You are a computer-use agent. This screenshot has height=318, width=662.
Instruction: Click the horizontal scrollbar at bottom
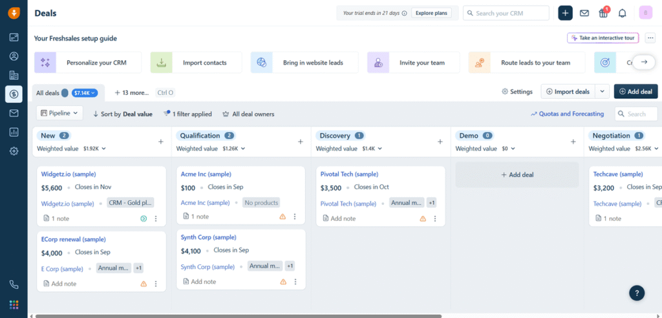(238, 316)
